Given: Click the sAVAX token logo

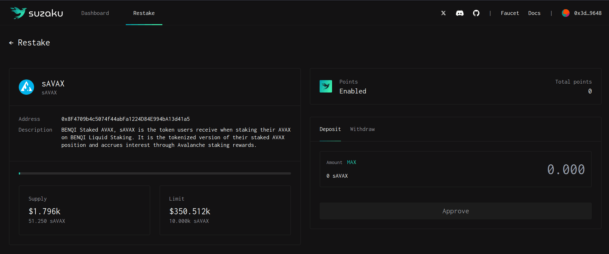Looking at the screenshot, I should [x=26, y=87].
